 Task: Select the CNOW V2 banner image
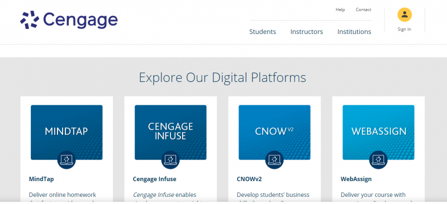click(x=274, y=132)
